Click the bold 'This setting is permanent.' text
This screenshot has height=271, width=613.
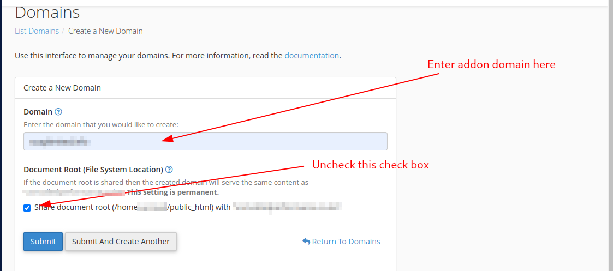tap(172, 192)
